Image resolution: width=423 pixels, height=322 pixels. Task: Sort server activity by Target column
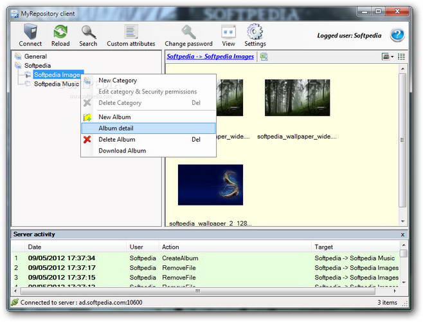click(x=355, y=247)
